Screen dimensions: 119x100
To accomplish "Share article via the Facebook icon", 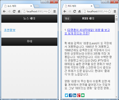I will tap(71, 95).
